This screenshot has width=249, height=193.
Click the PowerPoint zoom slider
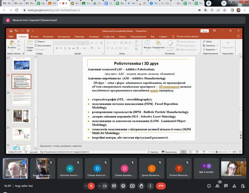(x=225, y=152)
